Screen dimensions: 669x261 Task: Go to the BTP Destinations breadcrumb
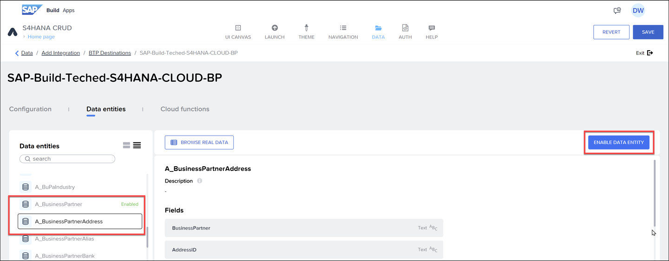coord(110,53)
